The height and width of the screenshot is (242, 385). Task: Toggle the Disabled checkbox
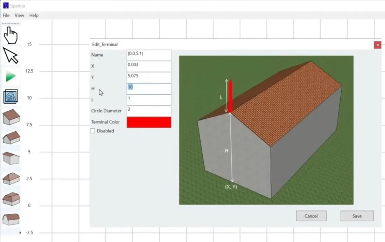[x=93, y=131]
